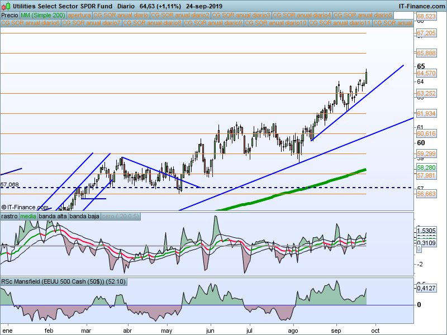Select the 1,5305 oscillator value tag
Image resolution: width=447 pixels, height=335 pixels.
[x=426, y=231]
